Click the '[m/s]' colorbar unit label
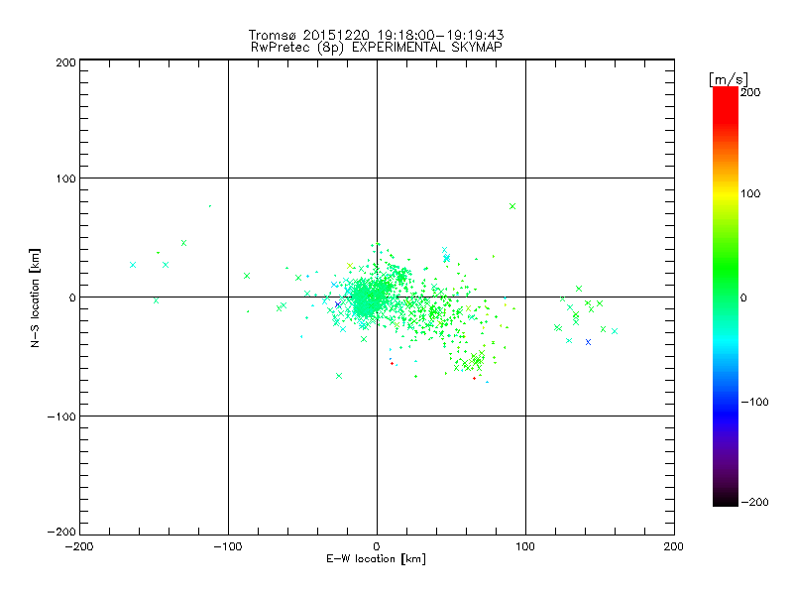The width and height of the screenshot is (793, 595). (728, 79)
